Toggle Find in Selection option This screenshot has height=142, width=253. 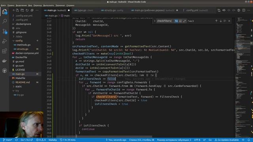(x=225, y=21)
